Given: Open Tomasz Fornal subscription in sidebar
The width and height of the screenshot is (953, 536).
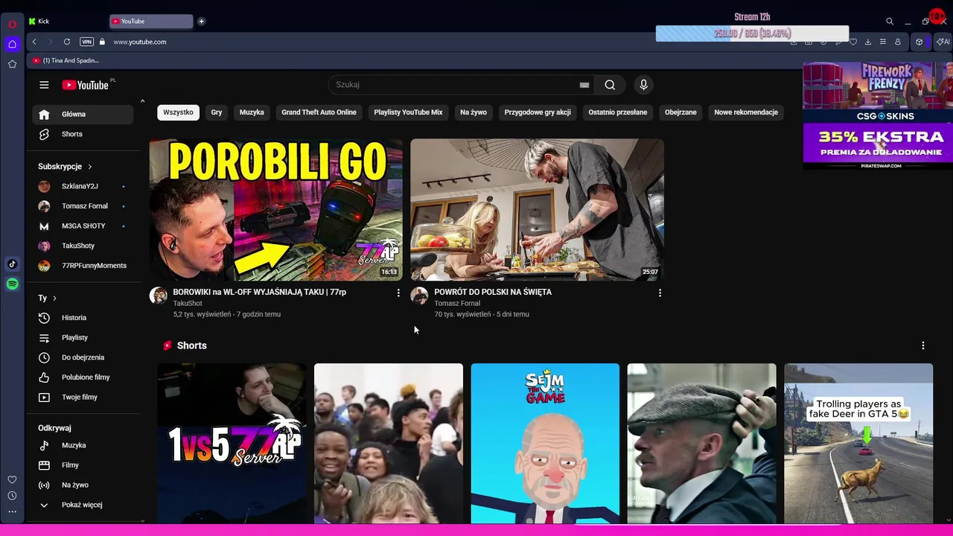Looking at the screenshot, I should [x=83, y=206].
